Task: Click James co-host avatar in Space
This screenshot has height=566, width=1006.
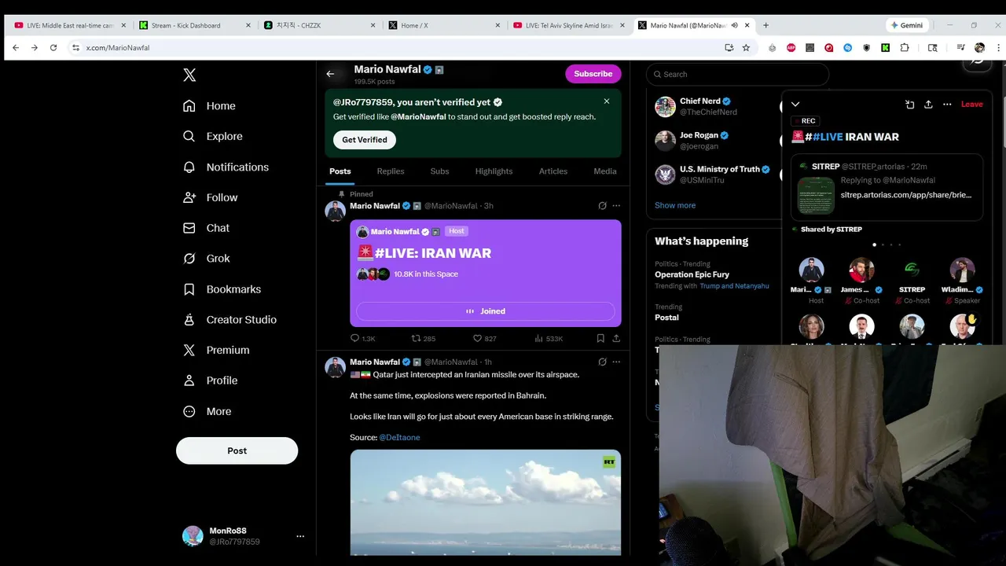Action: click(861, 270)
